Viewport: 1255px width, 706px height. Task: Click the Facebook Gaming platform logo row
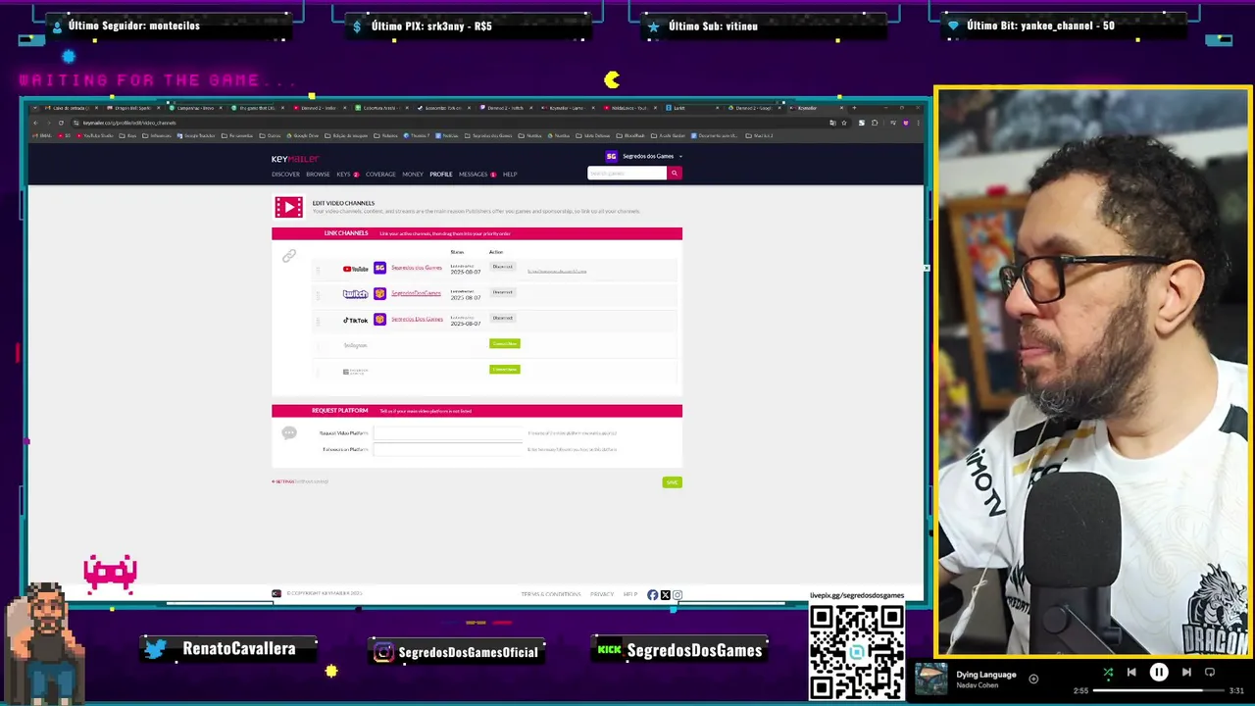pos(355,372)
